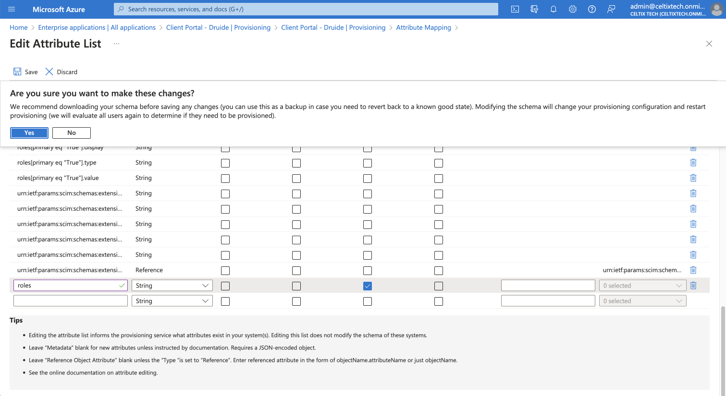Click the No button in confirmation
Viewport: 726px width, 396px height.
pos(72,133)
